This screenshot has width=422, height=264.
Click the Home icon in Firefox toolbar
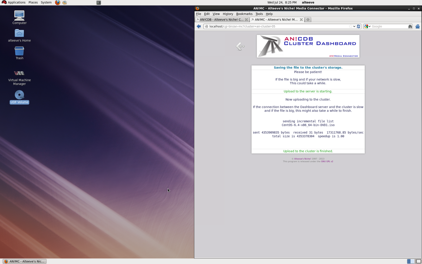coord(417,26)
